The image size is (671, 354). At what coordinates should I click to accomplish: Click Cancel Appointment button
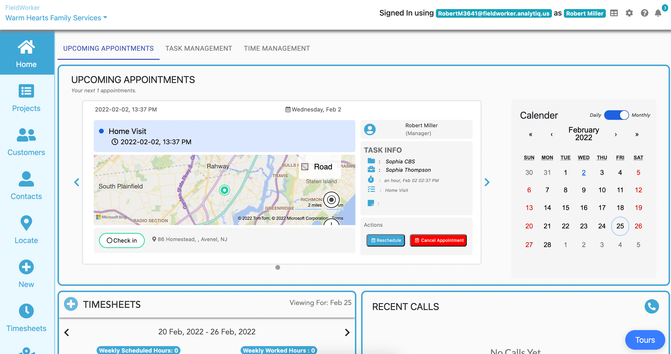438,240
